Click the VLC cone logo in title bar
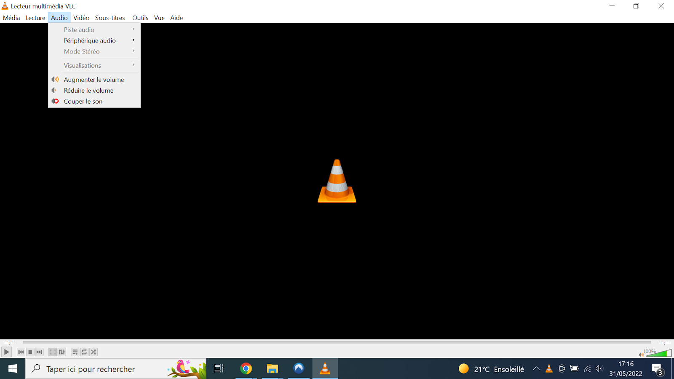This screenshot has height=379, width=674. point(5,6)
